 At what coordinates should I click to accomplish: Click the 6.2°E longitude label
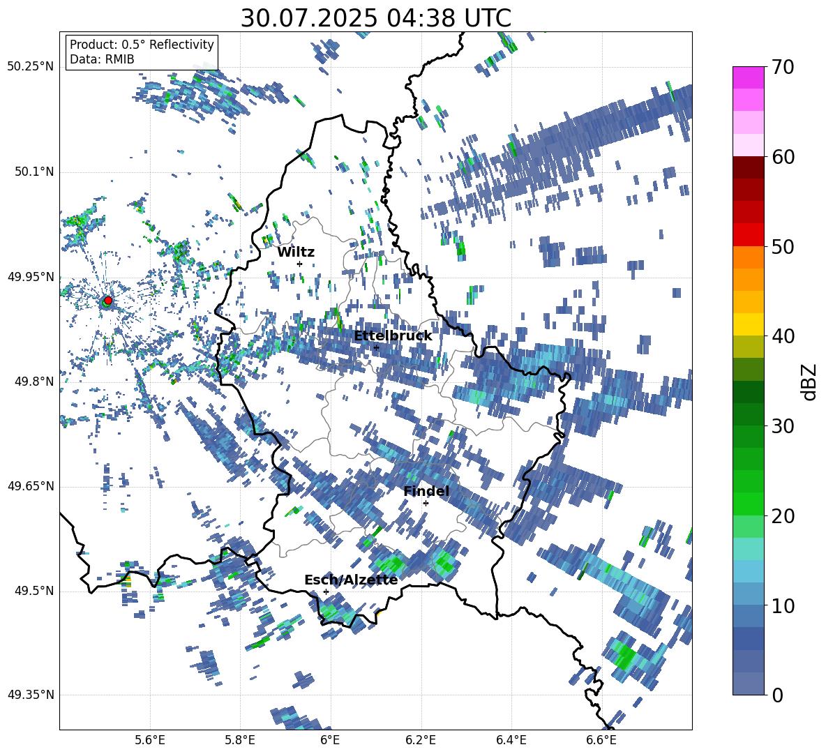coord(421,740)
